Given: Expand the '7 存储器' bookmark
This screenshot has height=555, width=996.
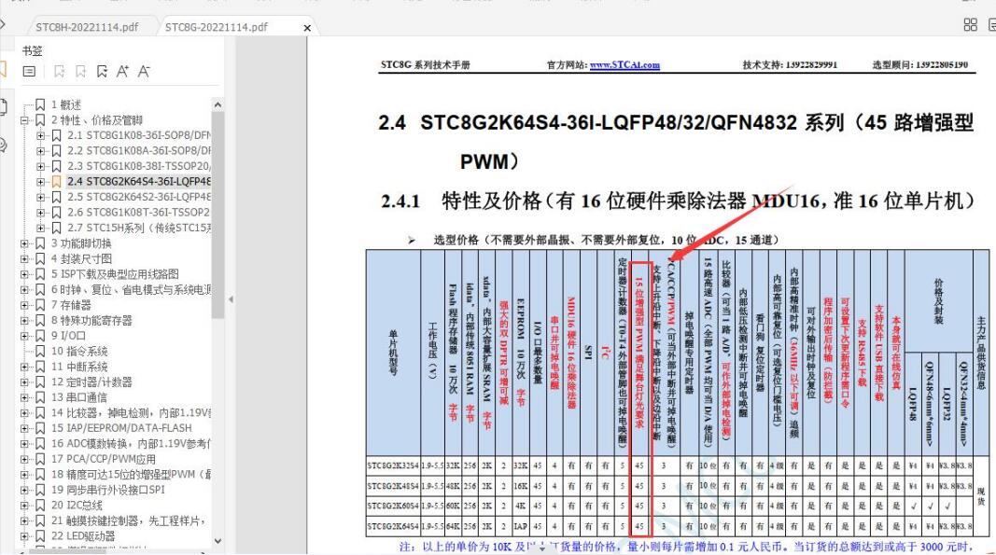Looking at the screenshot, I should 24,305.
